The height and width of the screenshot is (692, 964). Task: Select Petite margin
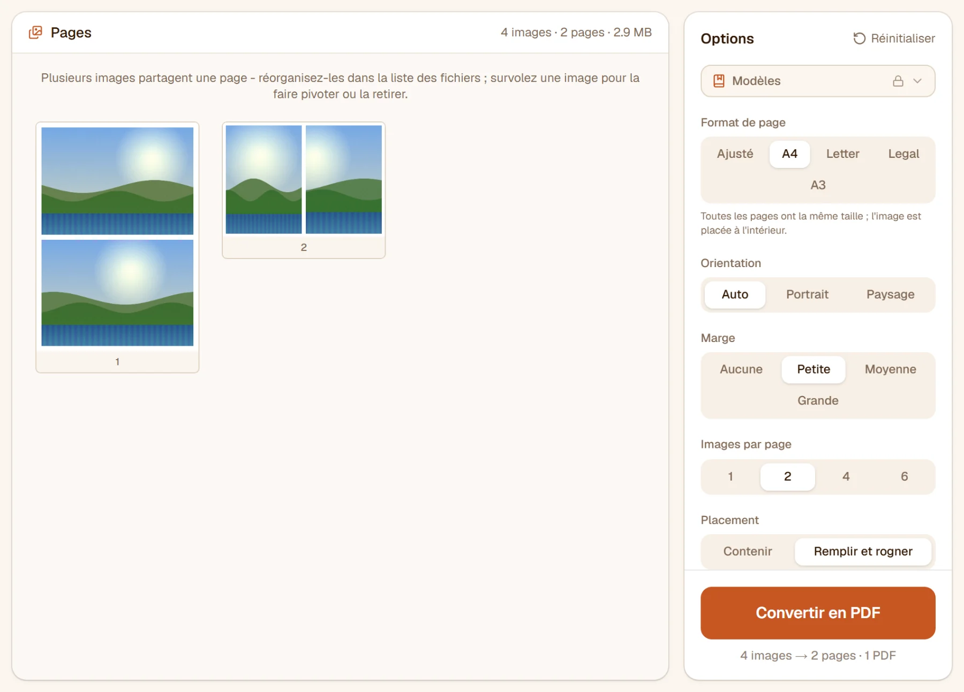814,370
